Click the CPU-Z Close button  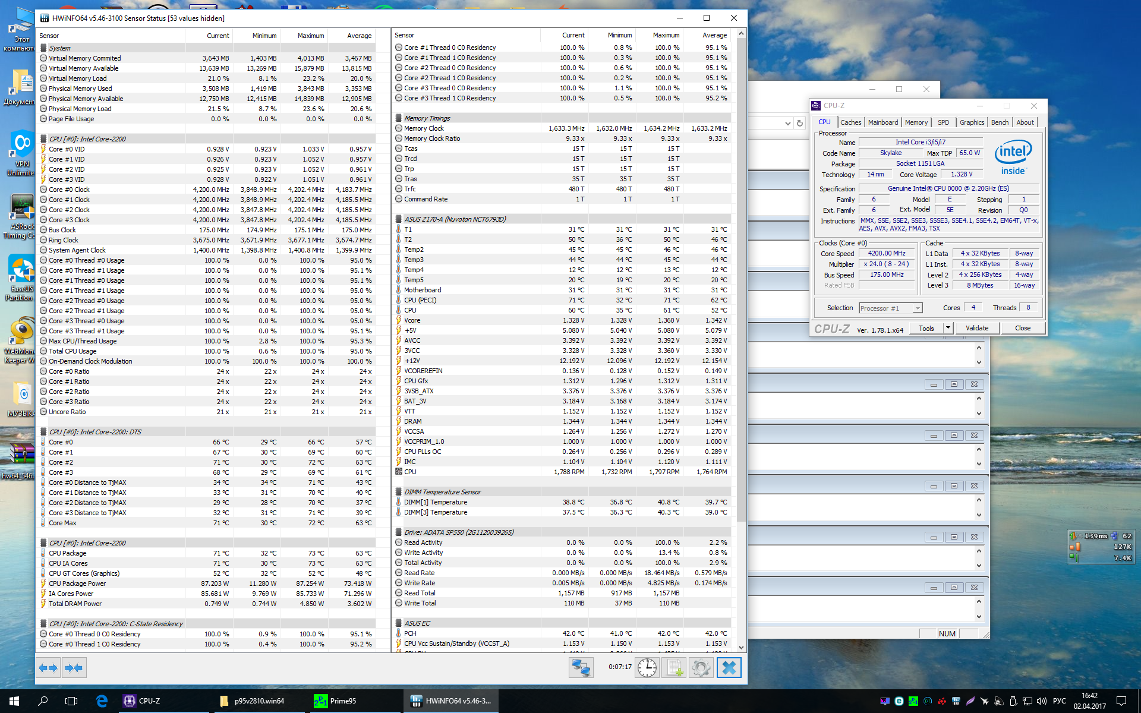[1023, 328]
